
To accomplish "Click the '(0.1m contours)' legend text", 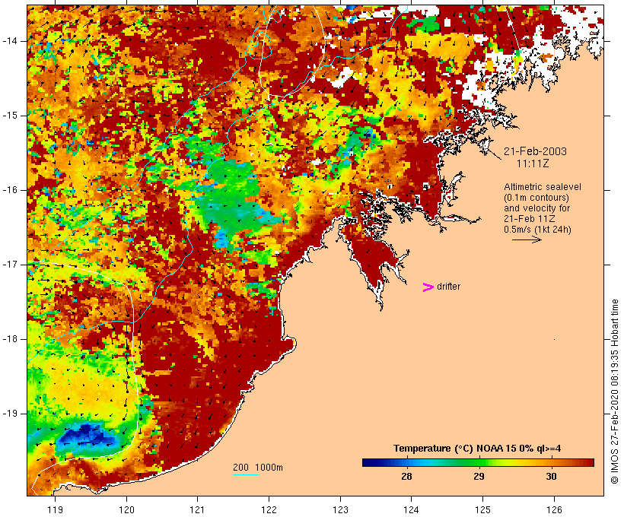I will point(536,197).
